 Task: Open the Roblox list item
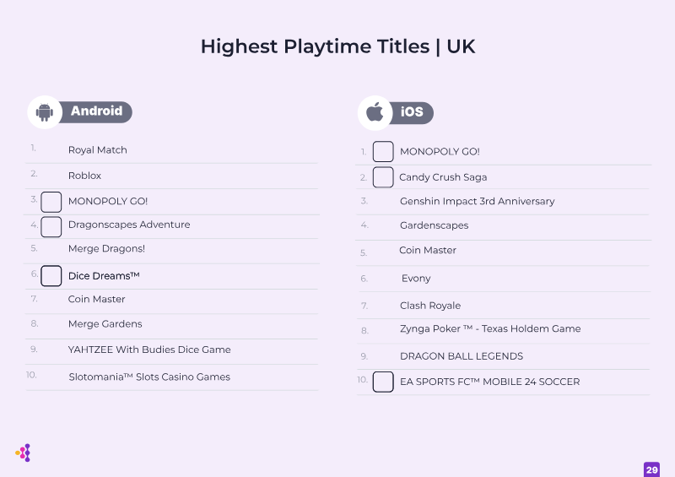coord(85,176)
